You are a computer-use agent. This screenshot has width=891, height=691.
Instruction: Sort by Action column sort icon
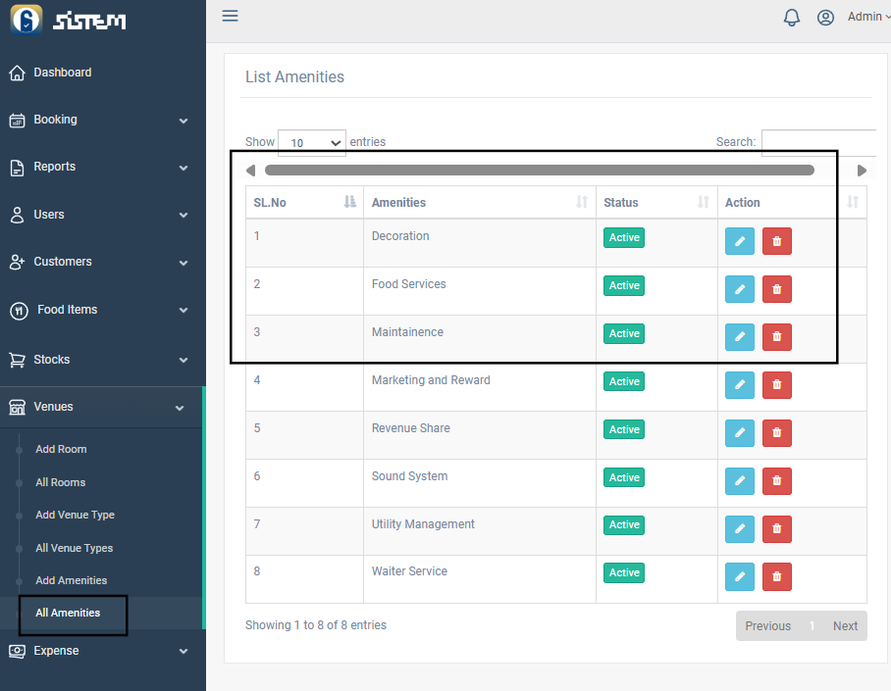(853, 202)
